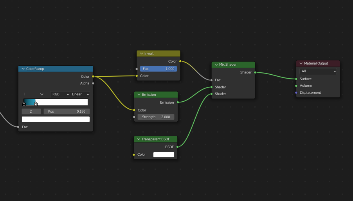Open the RGB color mode dropdown
Screen dimensions: 353x201
point(60,94)
